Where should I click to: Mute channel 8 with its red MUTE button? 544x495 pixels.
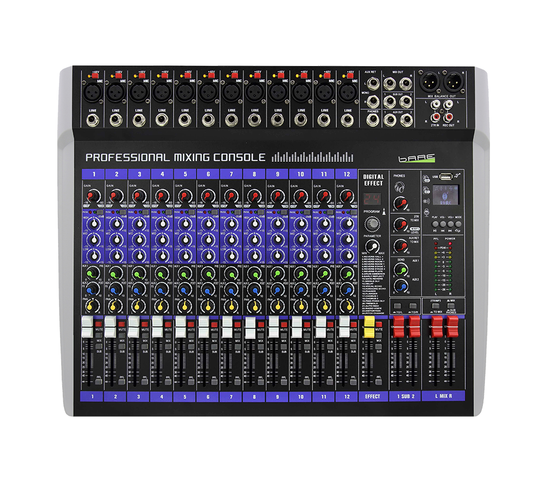click(x=261, y=324)
